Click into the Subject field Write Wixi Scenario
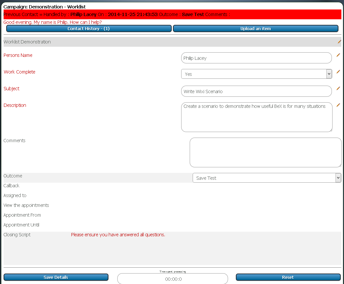Image resolution: width=344 pixels, height=284 pixels. pyautogui.click(x=256, y=92)
